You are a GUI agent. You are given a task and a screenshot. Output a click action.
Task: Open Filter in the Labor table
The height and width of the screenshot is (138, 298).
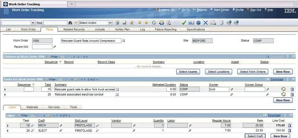coord(24,115)
